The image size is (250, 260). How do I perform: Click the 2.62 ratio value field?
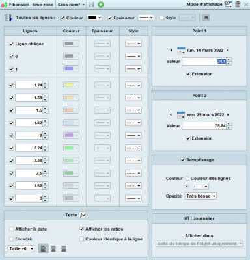pos(29,186)
